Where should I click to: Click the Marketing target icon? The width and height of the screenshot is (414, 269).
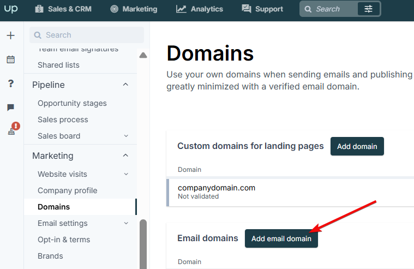115,9
